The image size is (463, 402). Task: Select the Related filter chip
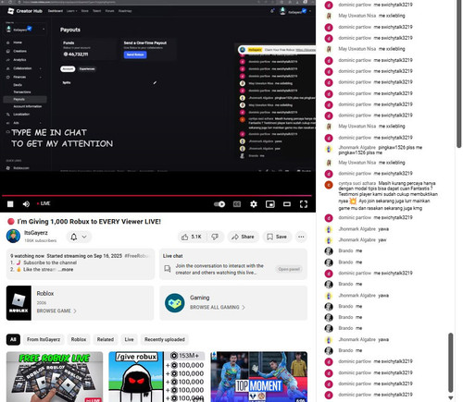click(106, 339)
